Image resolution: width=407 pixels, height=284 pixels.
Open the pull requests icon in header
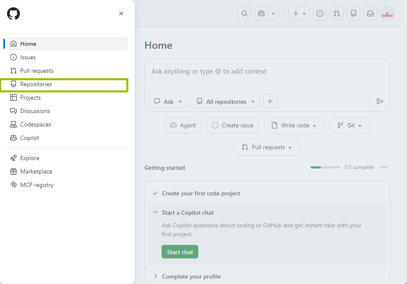point(337,13)
